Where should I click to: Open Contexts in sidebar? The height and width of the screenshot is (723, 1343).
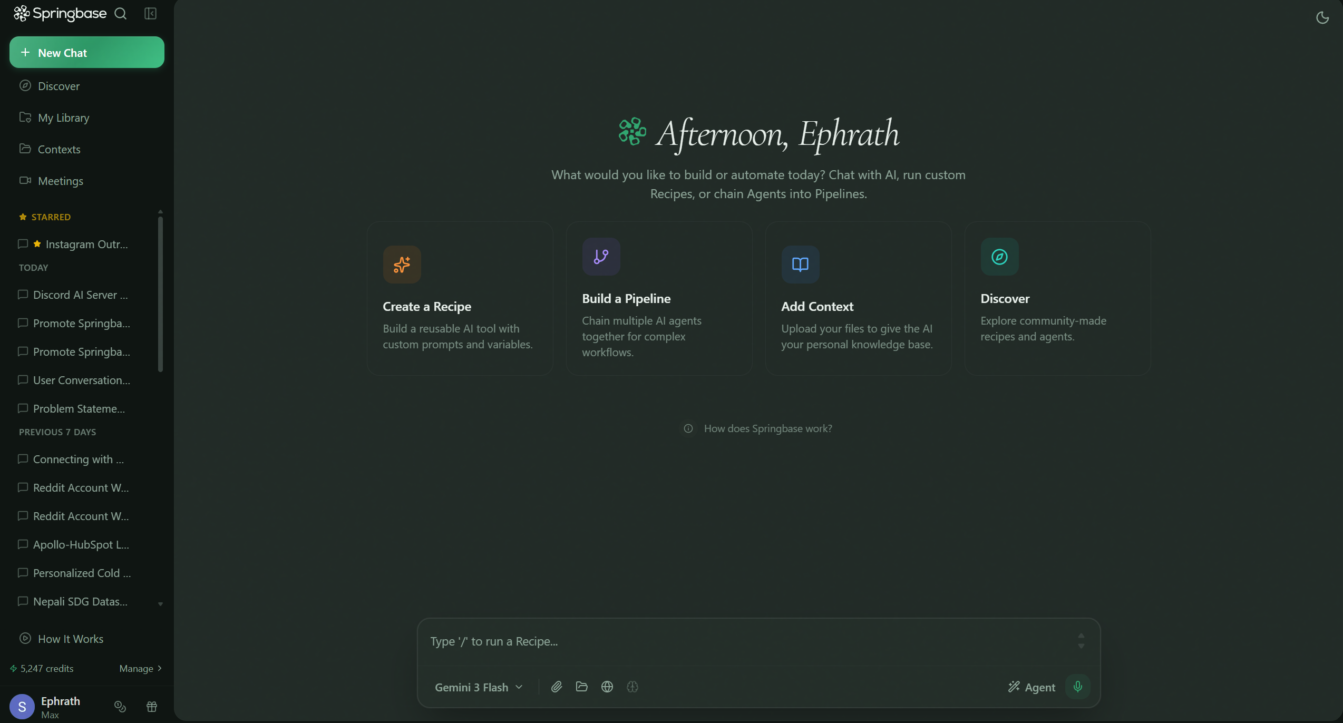[87, 149]
